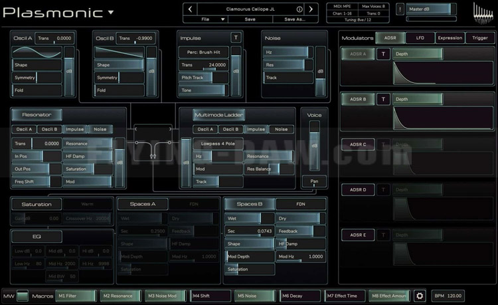The height and width of the screenshot is (305, 498).
Task: Adjust the Voice dB vertical slider
Action: coord(315,146)
